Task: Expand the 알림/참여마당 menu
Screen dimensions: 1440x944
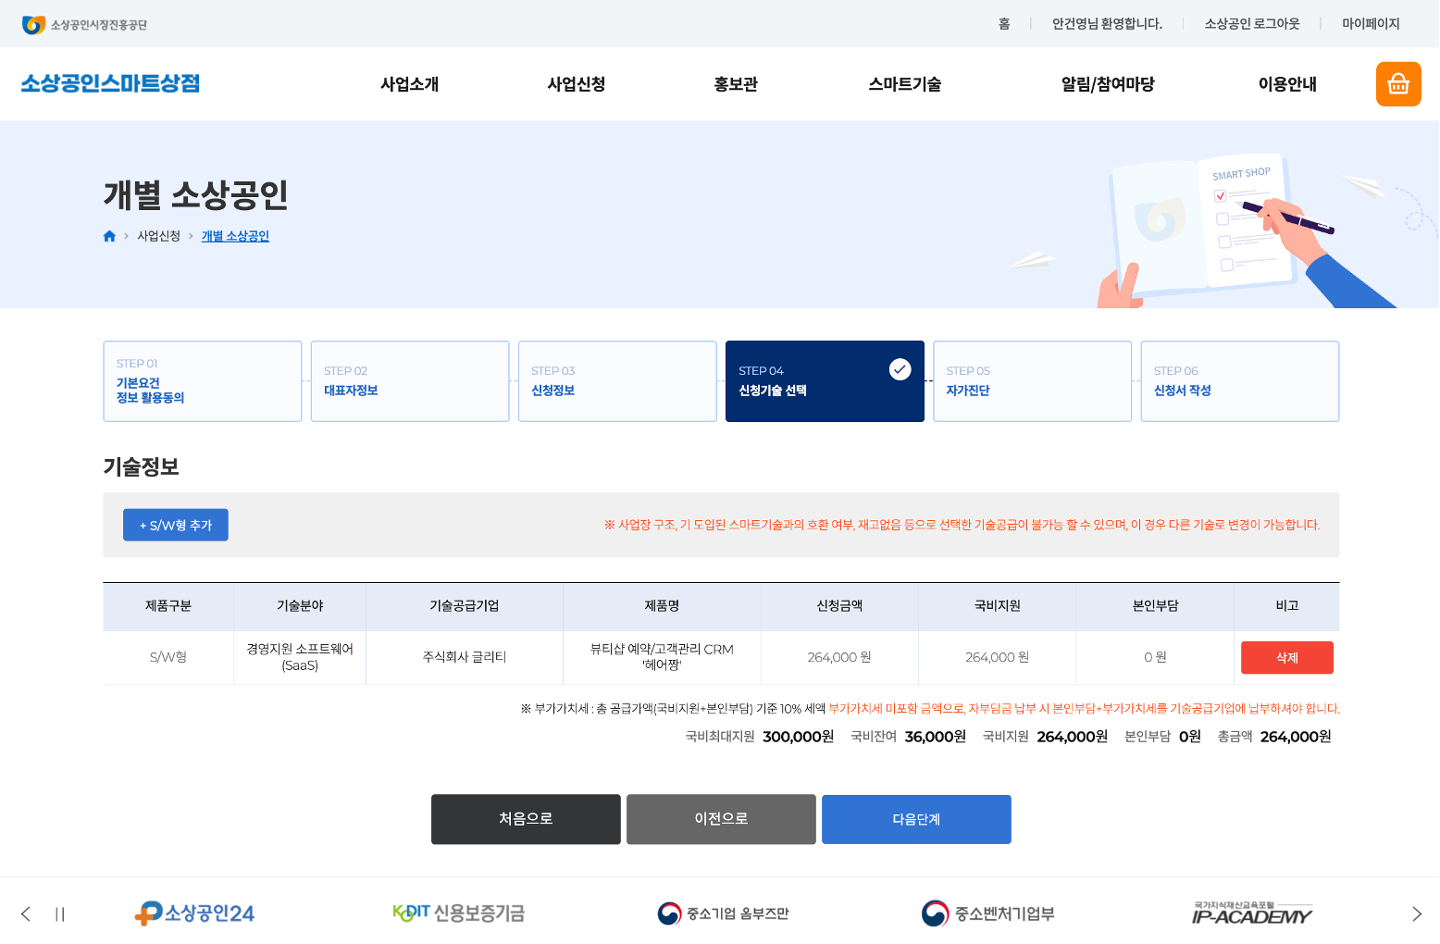Action: click(1107, 84)
